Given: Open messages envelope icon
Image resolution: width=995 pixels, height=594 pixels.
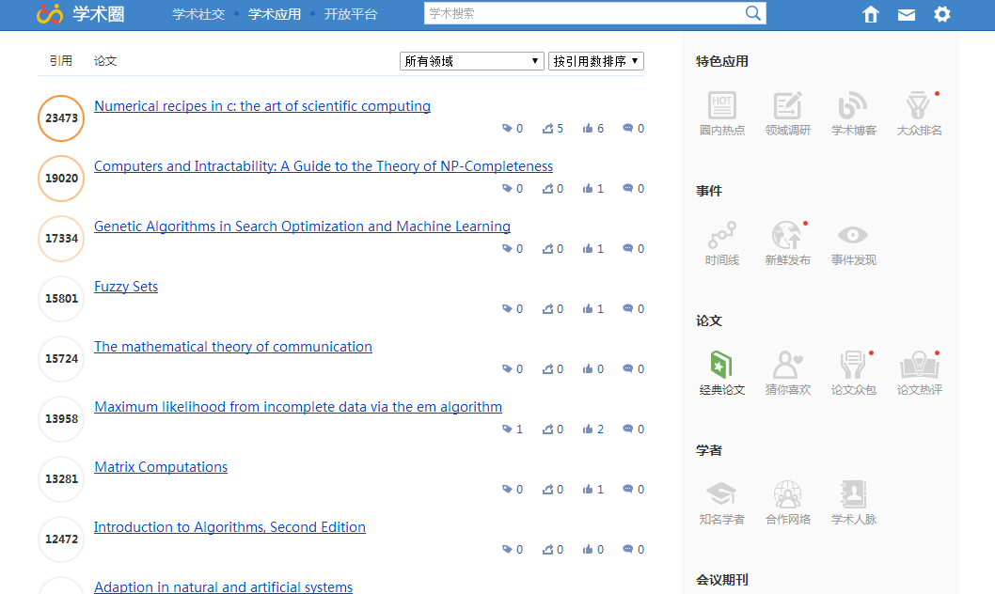Looking at the screenshot, I should pyautogui.click(x=907, y=14).
